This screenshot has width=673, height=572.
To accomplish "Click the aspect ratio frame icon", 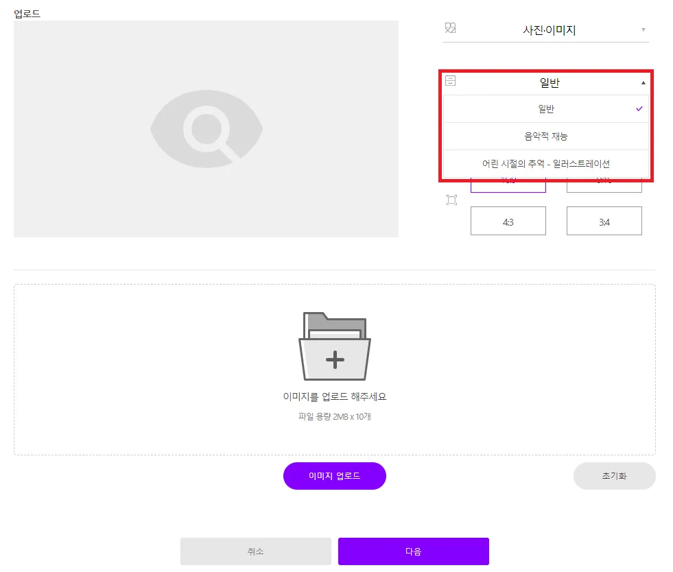I will coord(451,200).
